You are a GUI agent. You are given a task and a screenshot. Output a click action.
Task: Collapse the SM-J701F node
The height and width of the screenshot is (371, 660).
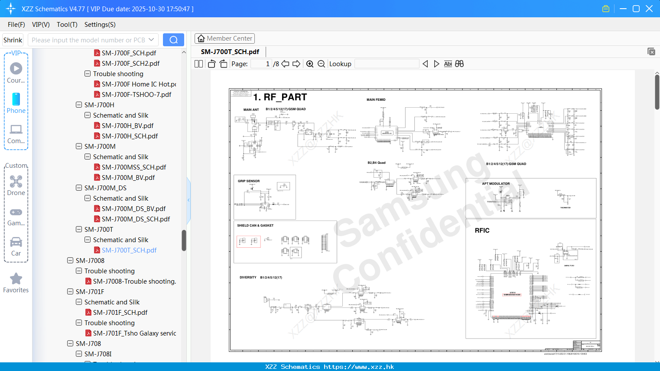70,291
